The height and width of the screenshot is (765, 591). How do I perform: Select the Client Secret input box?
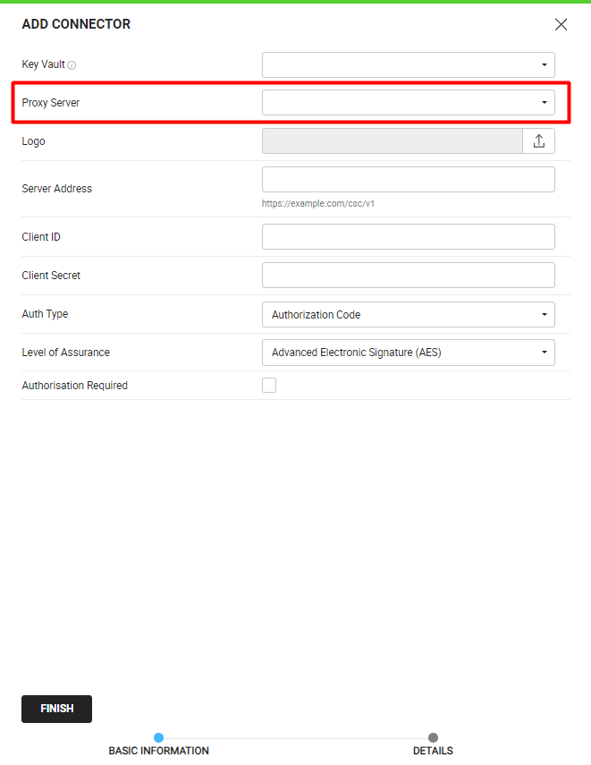point(409,276)
